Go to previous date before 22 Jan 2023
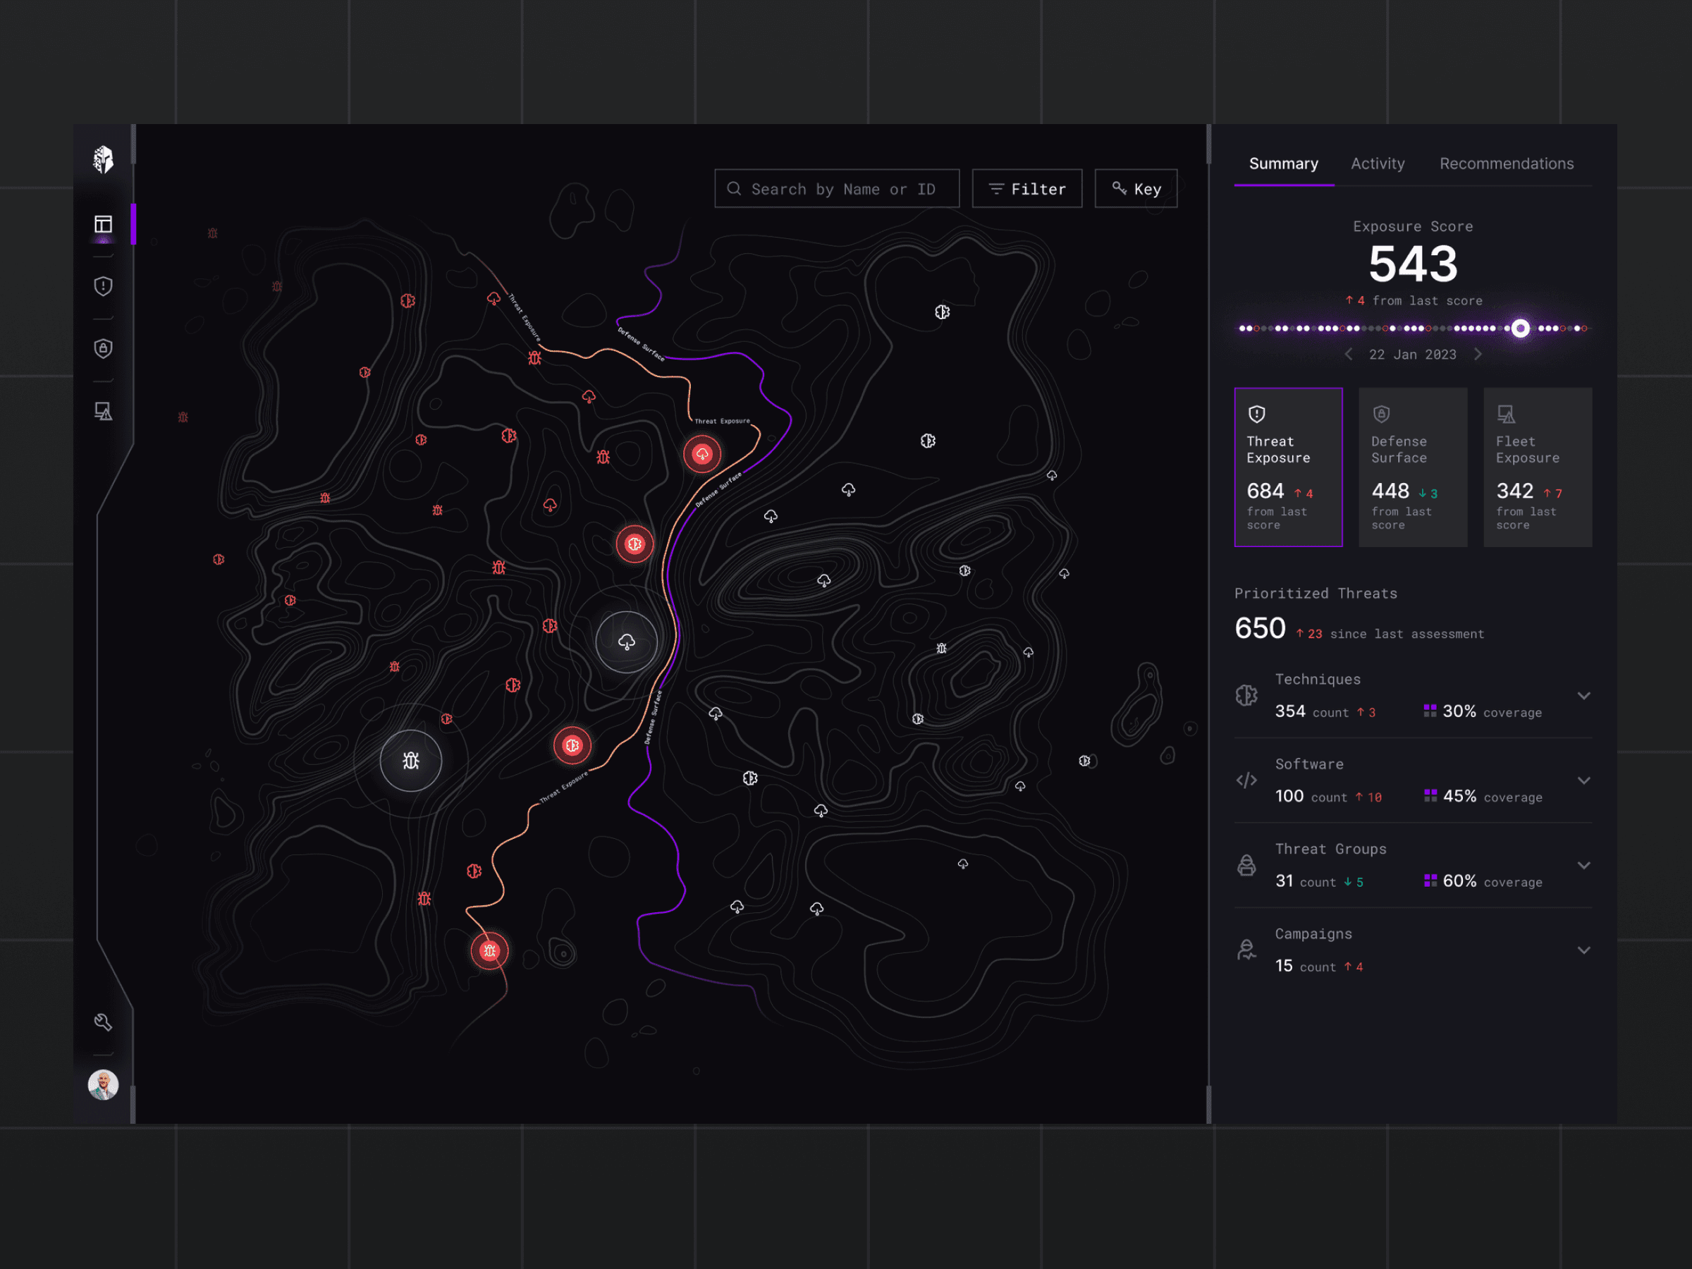This screenshot has height=1269, width=1692. click(x=1349, y=354)
